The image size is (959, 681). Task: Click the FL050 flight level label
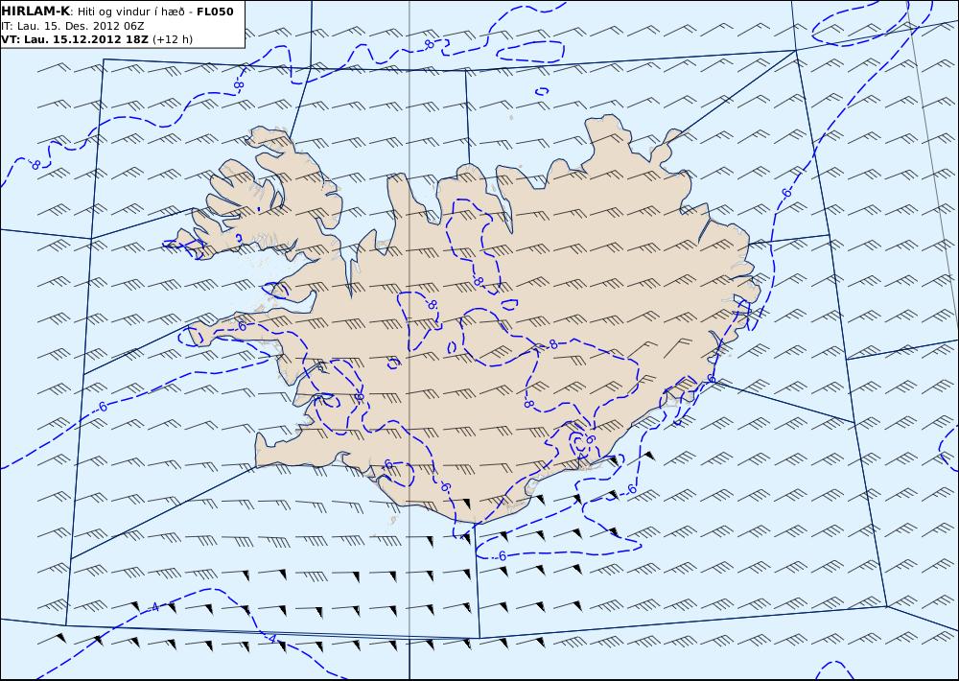[x=215, y=12]
